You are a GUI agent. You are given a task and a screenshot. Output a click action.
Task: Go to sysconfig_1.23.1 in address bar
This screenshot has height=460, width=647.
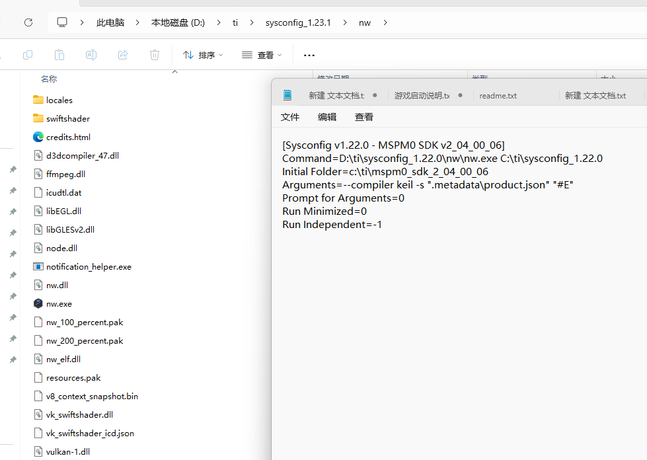[298, 22]
